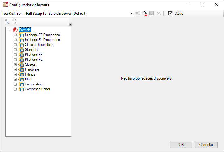Expand the Fittings node
Viewport: 224px width, 152px height.
pyautogui.click(x=15, y=74)
